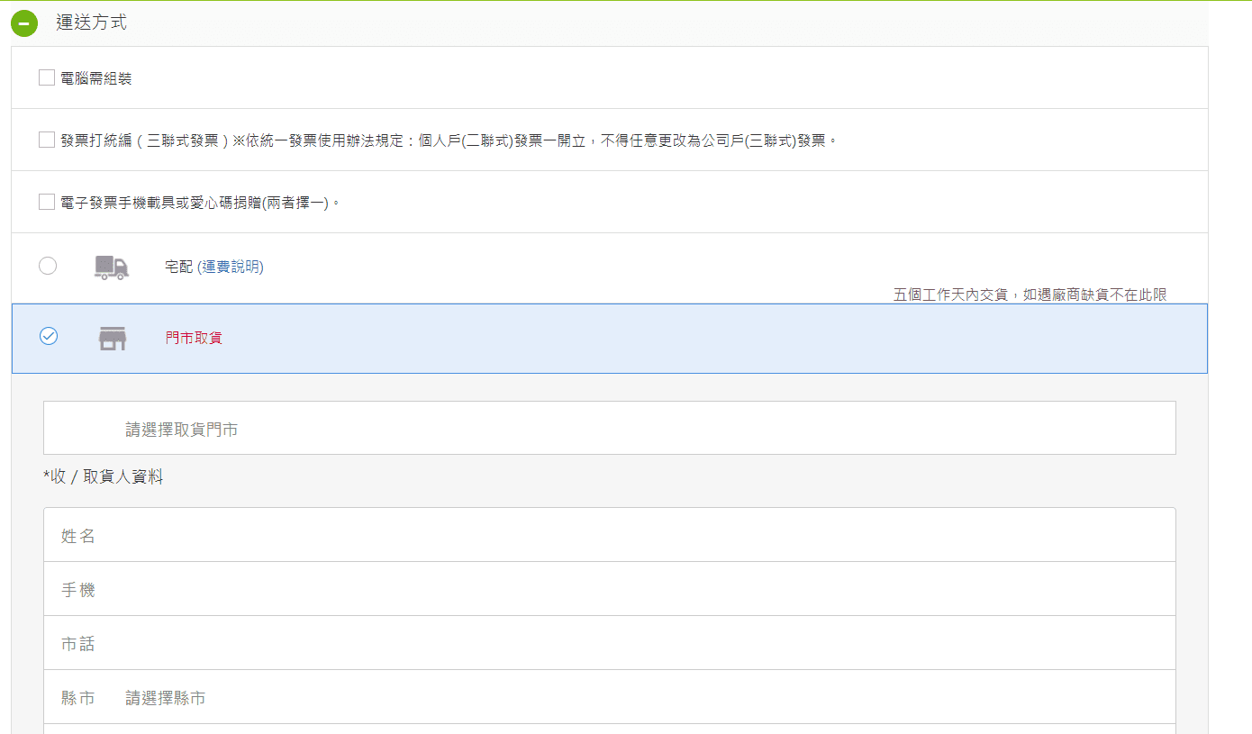Click into the 市話 input field
This screenshot has width=1252, height=734.
(x=609, y=644)
